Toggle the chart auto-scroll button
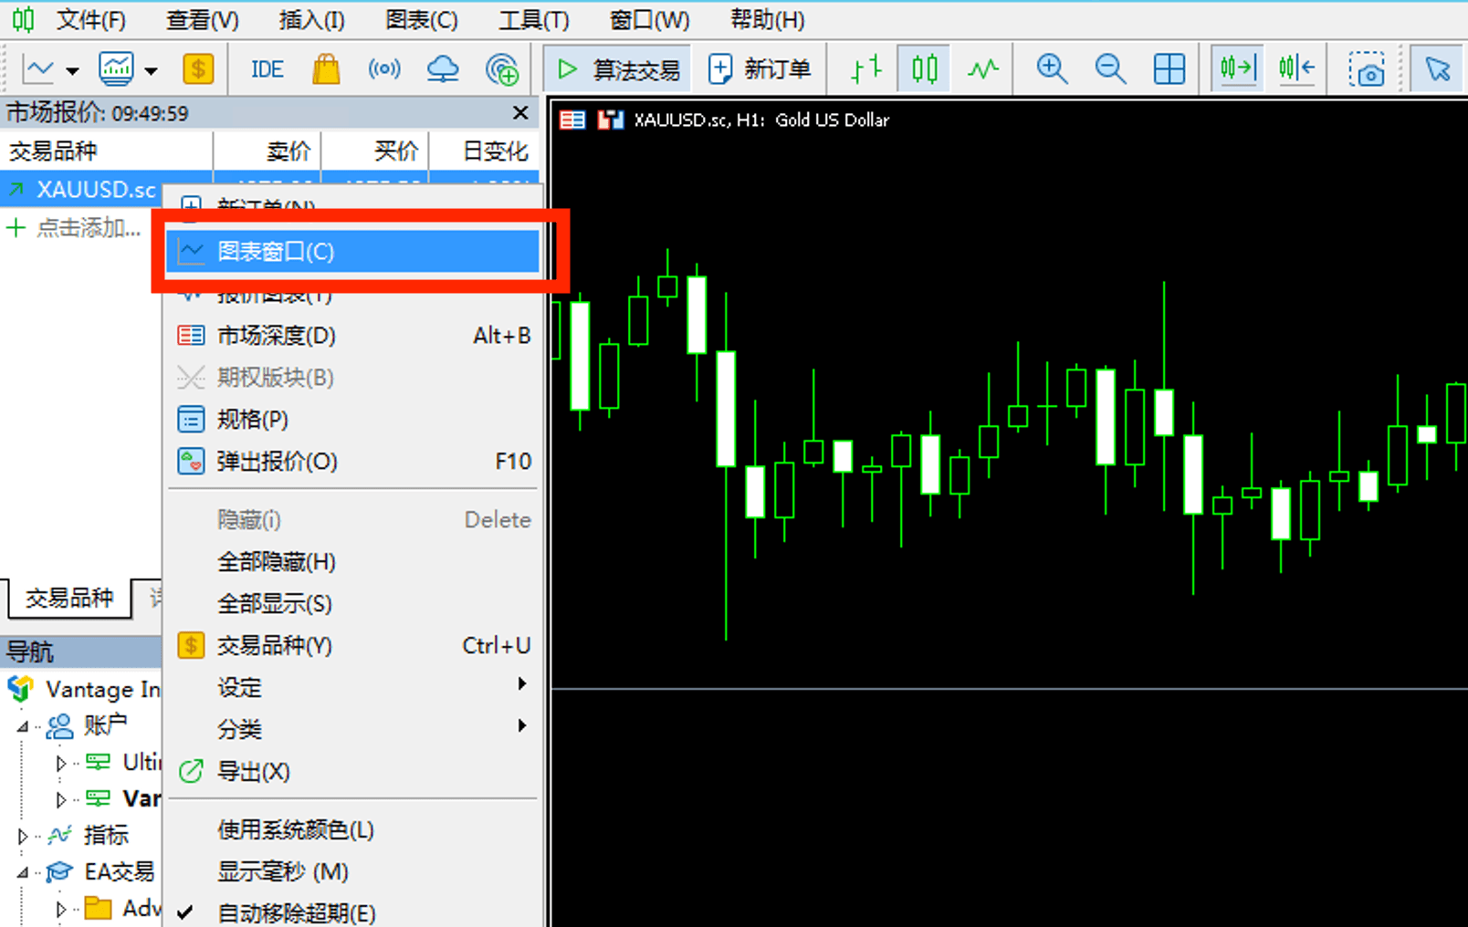This screenshot has width=1468, height=927. 1237,69
